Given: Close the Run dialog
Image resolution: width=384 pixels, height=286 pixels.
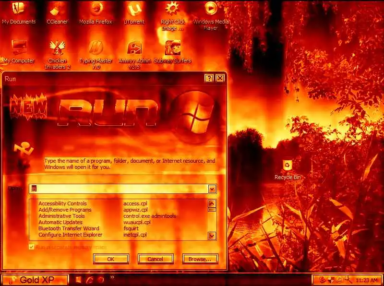Looking at the screenshot, I should [220, 78].
